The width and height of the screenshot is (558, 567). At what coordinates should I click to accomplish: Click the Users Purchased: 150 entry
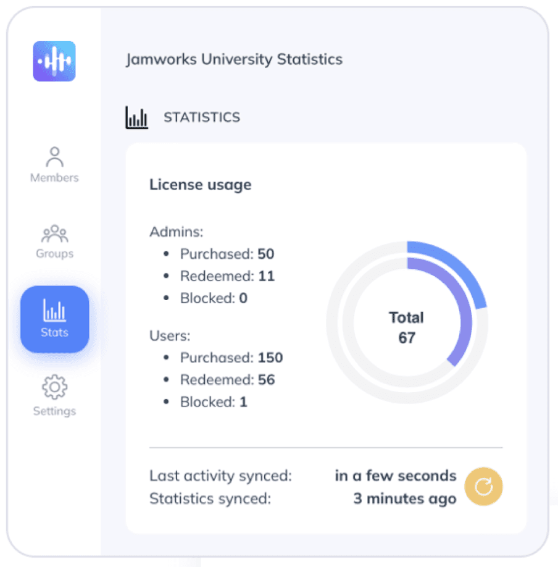(x=231, y=358)
